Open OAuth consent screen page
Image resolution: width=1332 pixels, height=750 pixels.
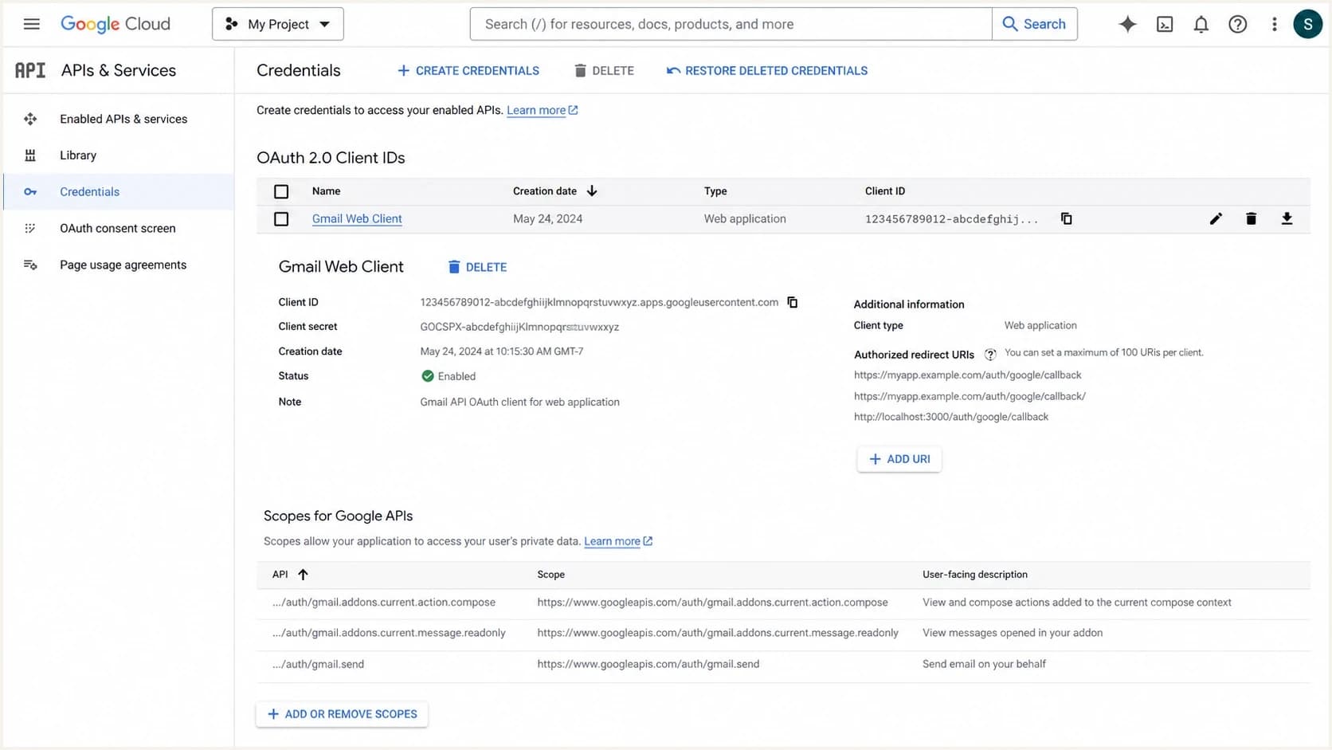[118, 229]
